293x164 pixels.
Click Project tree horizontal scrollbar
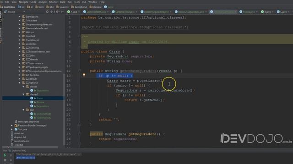coord(30,147)
